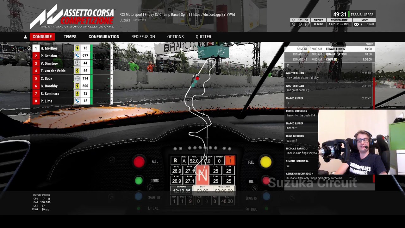Click the heavy rain icon under 30' forecast
This screenshot has height=228, width=405.
click(x=307, y=24)
